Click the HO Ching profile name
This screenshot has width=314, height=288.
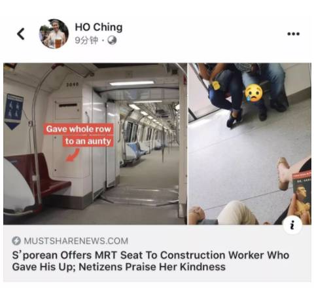tap(99, 27)
